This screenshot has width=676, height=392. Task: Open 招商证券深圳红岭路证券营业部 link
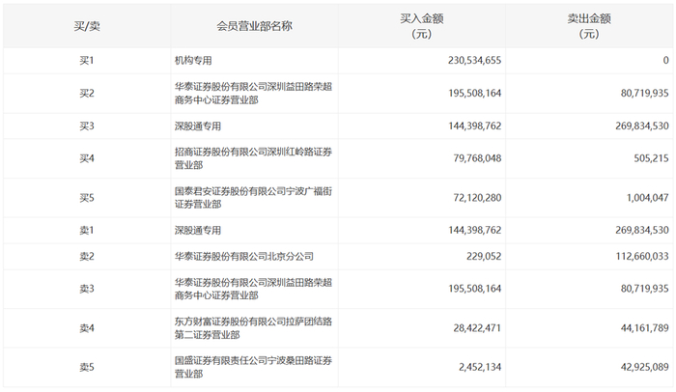pos(249,158)
